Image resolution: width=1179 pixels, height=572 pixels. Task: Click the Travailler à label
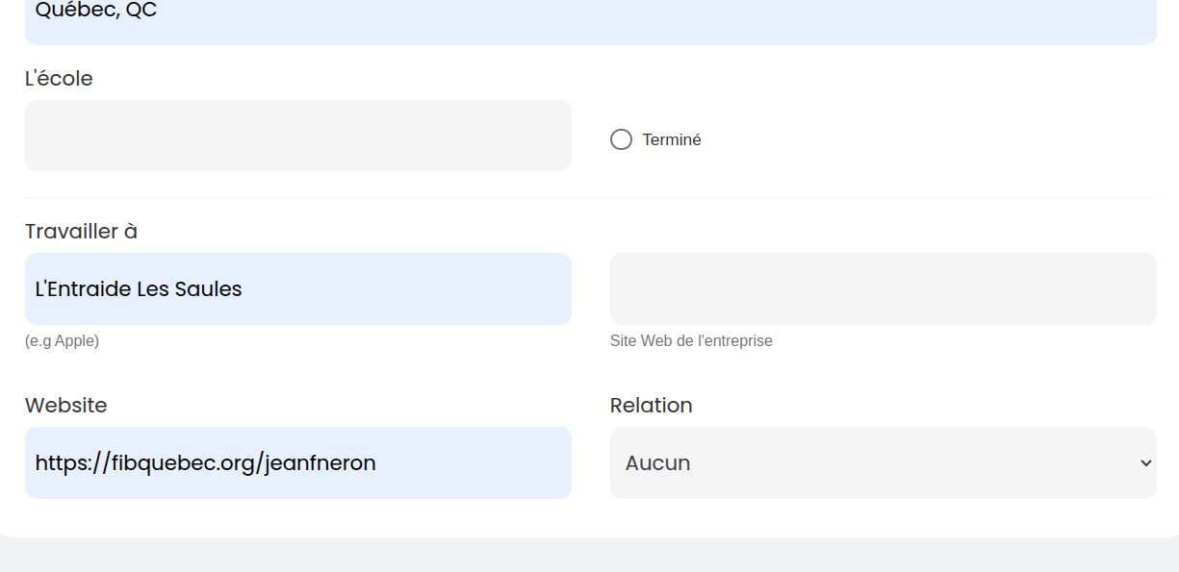tap(81, 232)
